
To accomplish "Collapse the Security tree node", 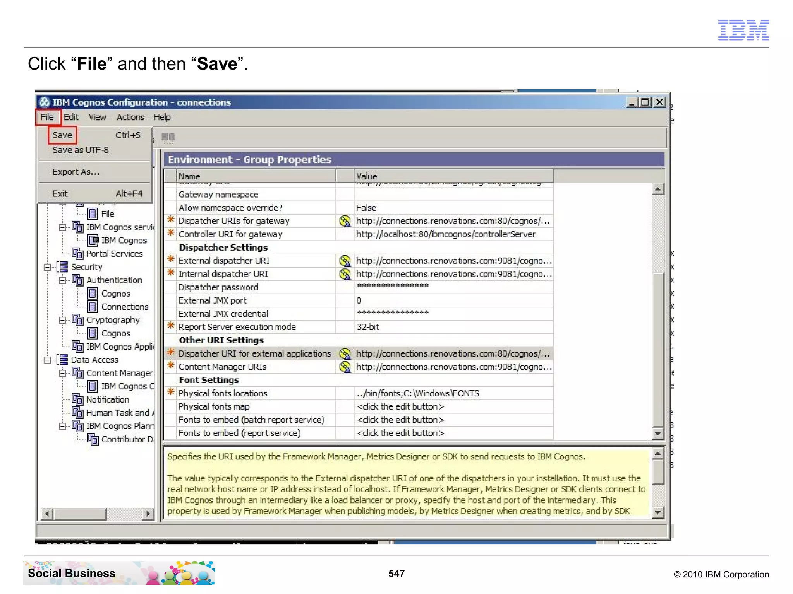I will coord(47,267).
